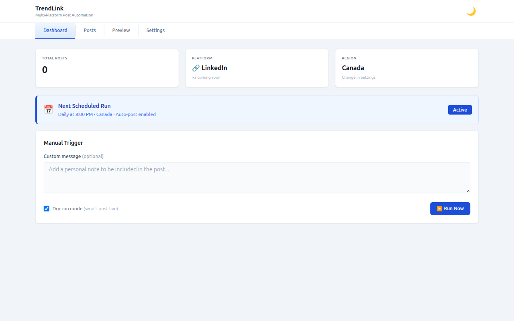Image resolution: width=514 pixels, height=321 pixels.
Task: Click the '+2 coming soon' note
Action: (206, 77)
